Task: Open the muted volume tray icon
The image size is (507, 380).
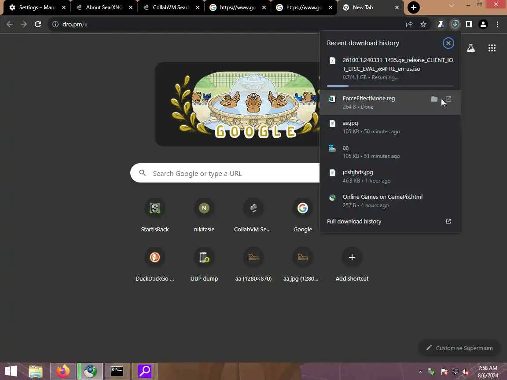Action: click(466, 372)
